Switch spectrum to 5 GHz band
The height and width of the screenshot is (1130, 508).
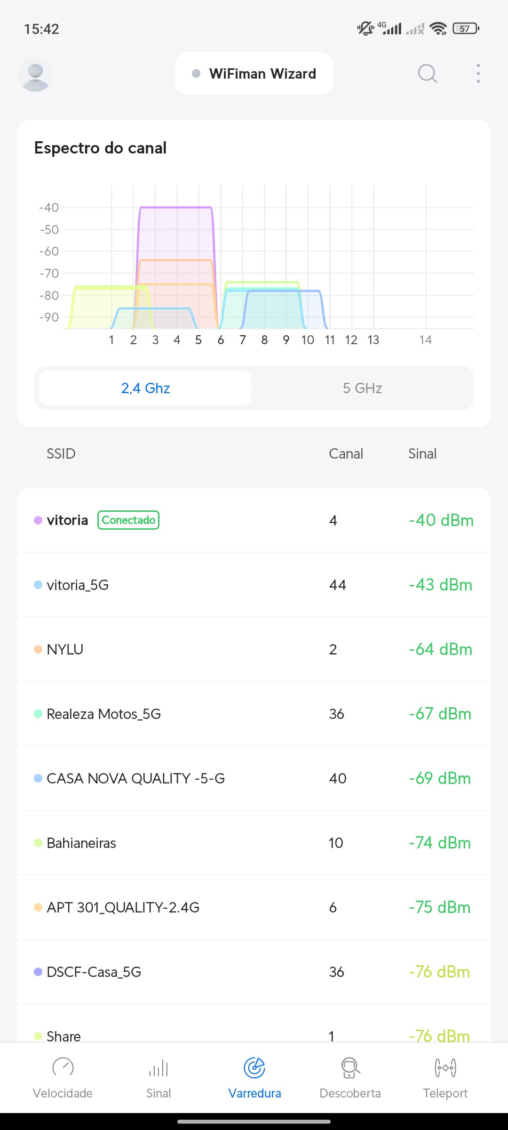(362, 388)
